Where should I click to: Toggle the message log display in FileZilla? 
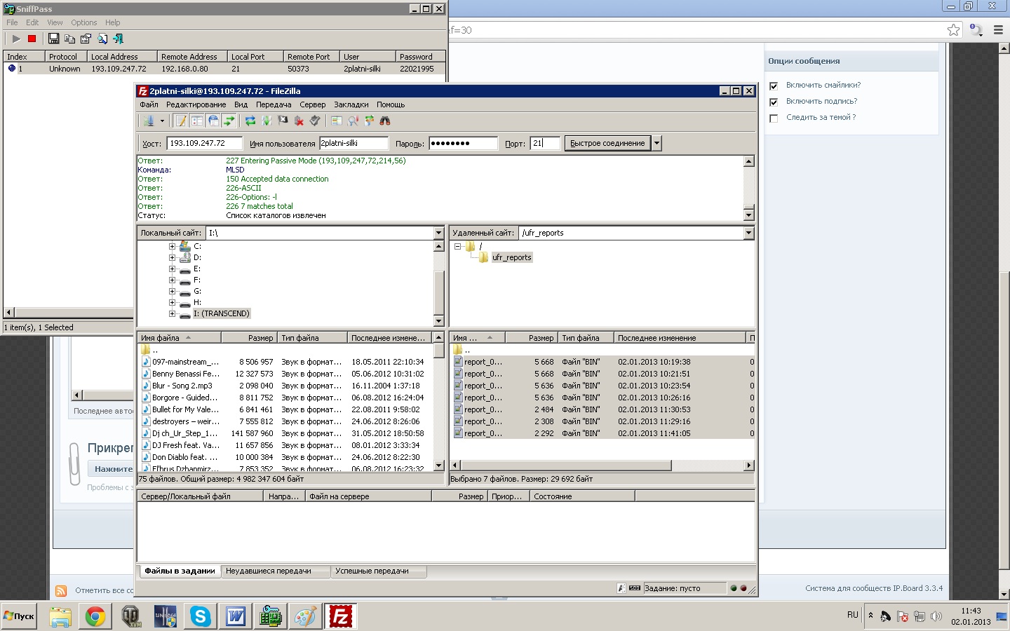pos(181,121)
